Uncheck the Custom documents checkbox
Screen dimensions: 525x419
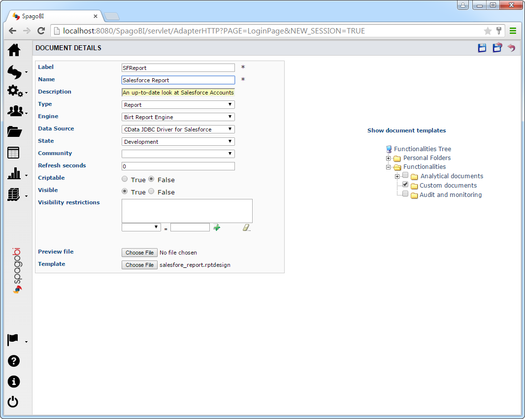pyautogui.click(x=405, y=185)
